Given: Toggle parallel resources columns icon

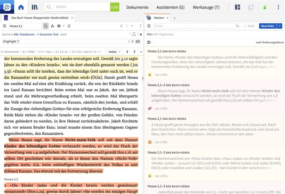Looking at the screenshot, I should pos(59,26).
